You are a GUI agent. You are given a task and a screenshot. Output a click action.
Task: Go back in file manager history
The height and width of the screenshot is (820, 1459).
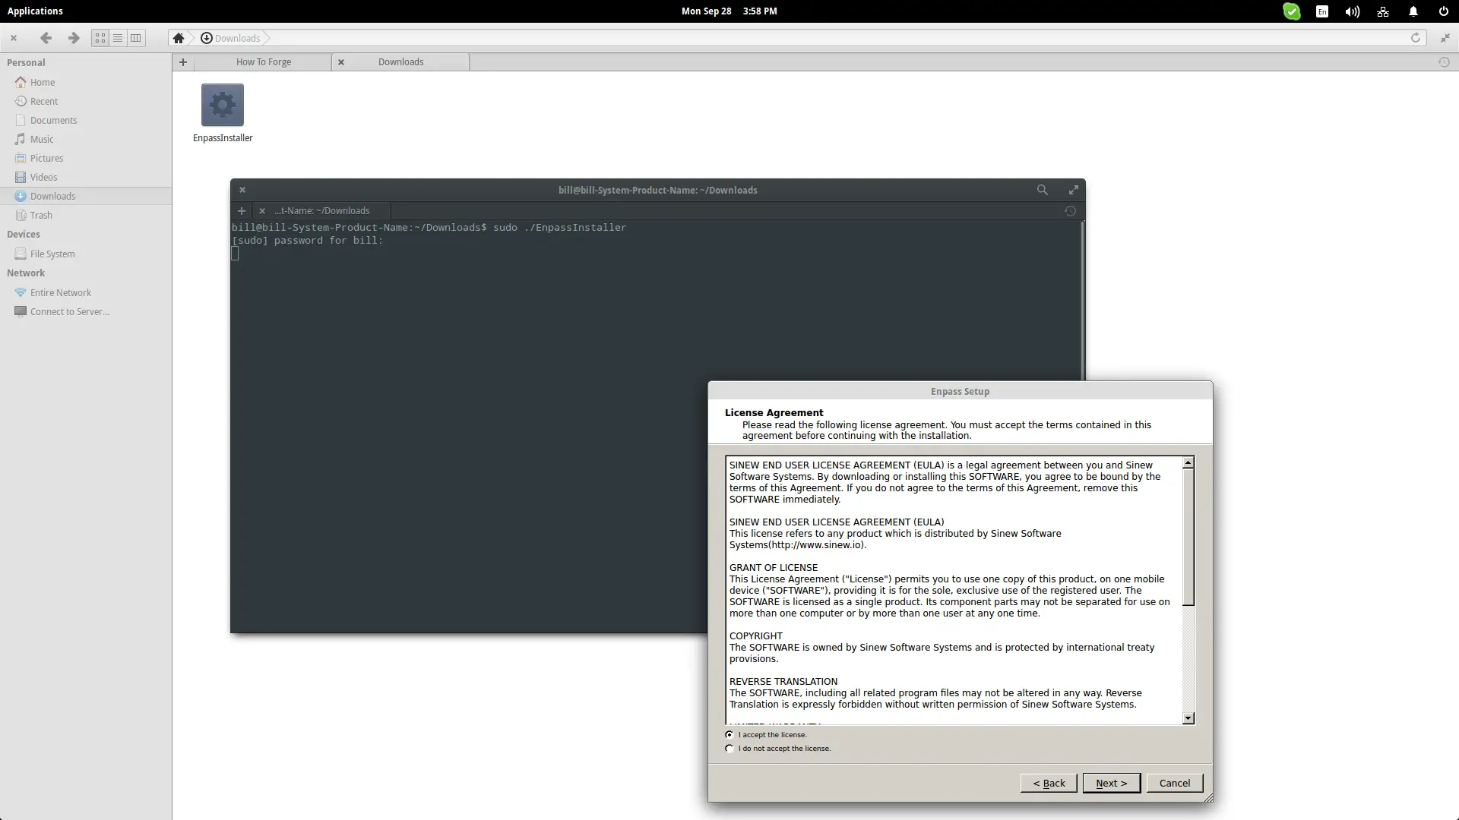click(46, 38)
